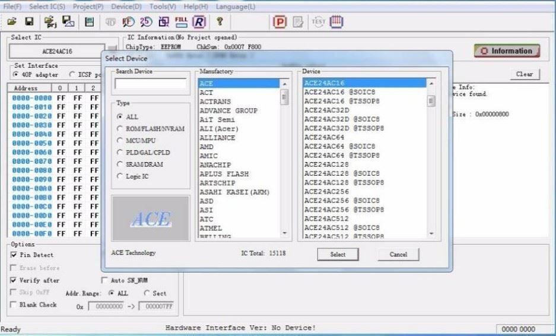556x336 pixels.
Task: Click the grayed edit document toolbar icon
Action: coord(298,22)
